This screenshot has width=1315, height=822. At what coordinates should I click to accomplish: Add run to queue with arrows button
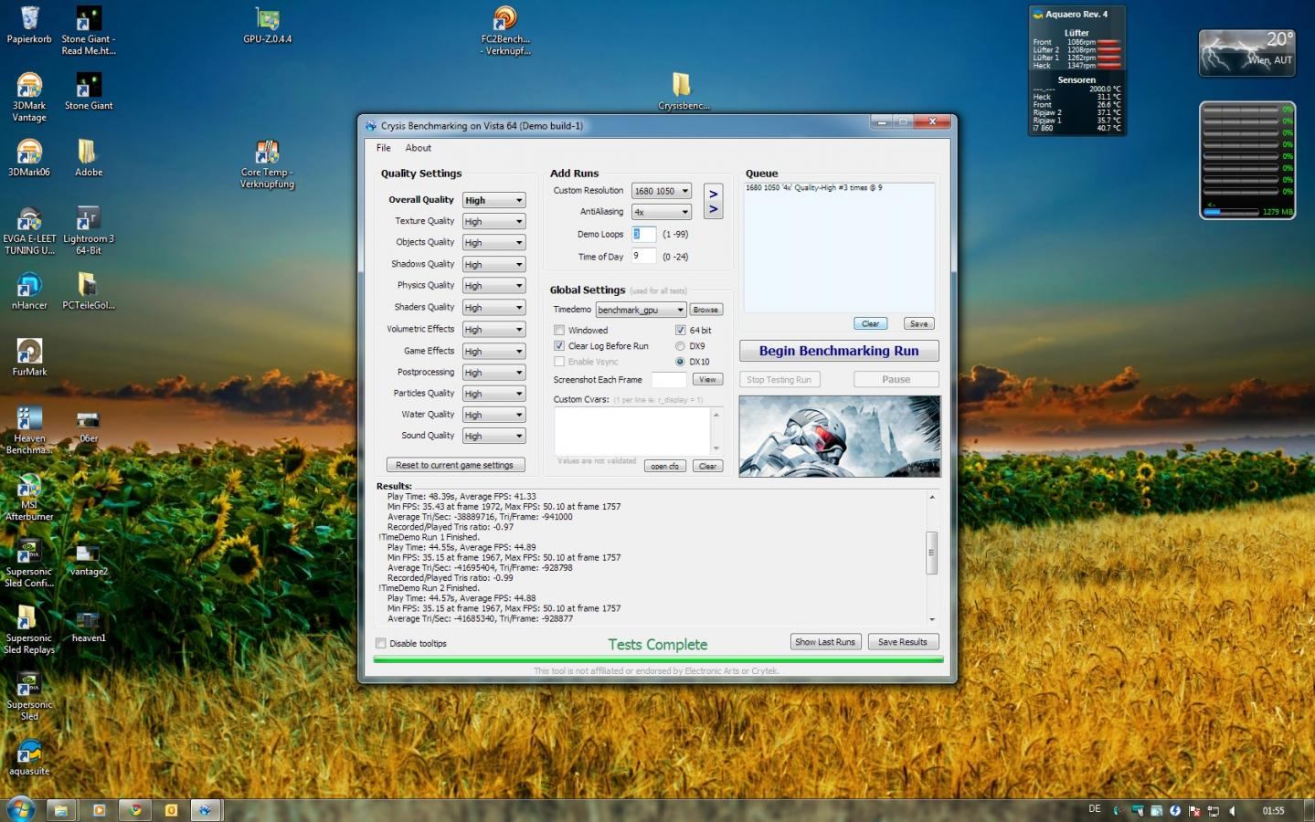coord(714,202)
